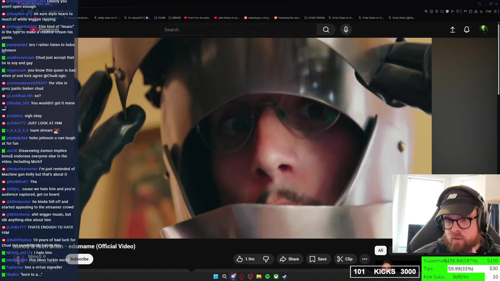Open the 'cakesbyyou comp...' bookmark

click(257, 18)
